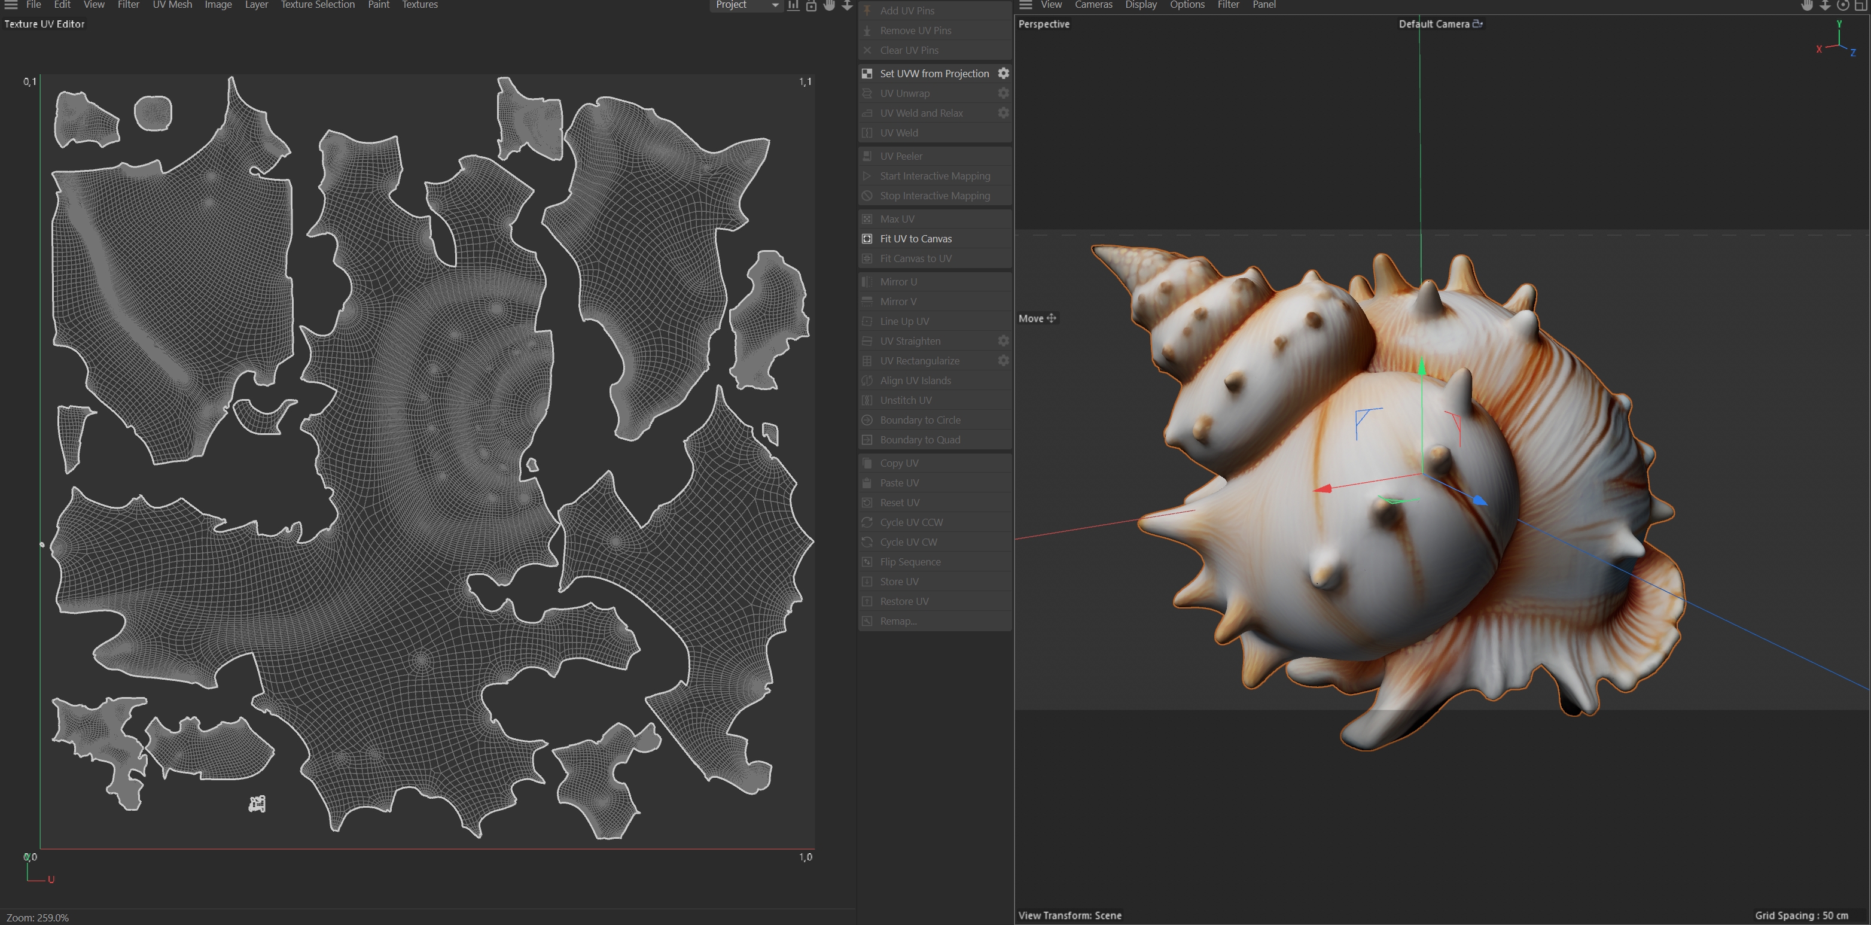Click the zoom arrows icon in UV editor
Viewport: 1871px width, 925px height.
(847, 5)
